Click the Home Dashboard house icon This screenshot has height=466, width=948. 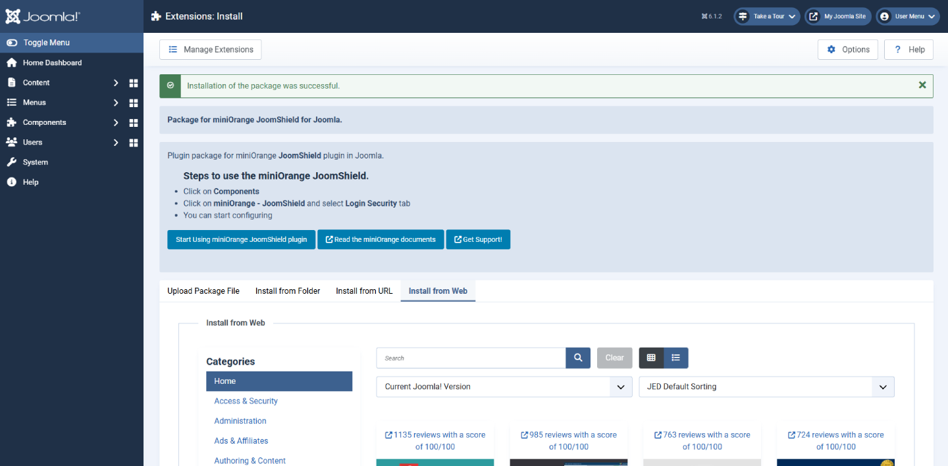pos(11,62)
